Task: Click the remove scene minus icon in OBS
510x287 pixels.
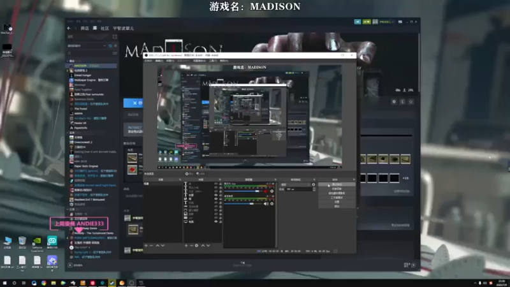Action: tap(151, 246)
